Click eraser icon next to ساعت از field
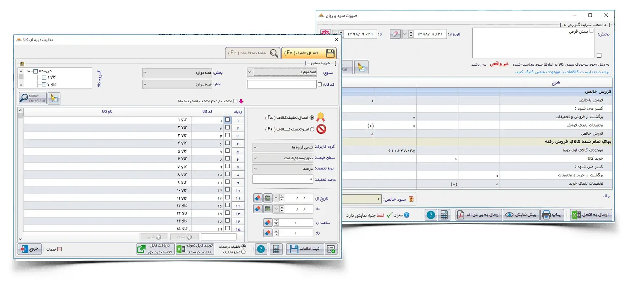628x284 pixels. [268, 222]
